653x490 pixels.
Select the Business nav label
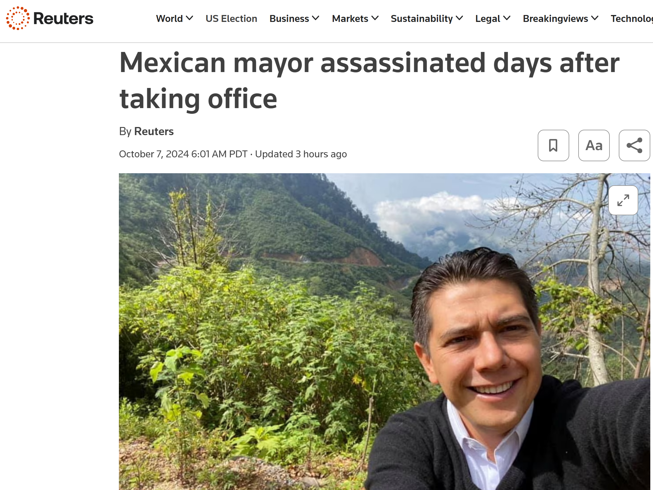pos(289,19)
